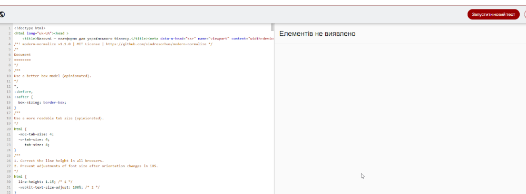
Task: Click line number 1 in the gutter
Action: point(9,28)
